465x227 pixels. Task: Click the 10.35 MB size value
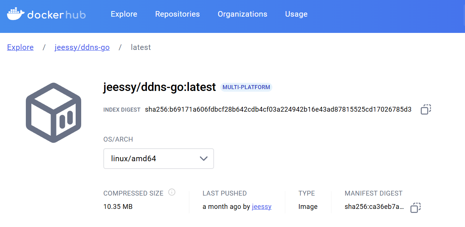tap(118, 207)
